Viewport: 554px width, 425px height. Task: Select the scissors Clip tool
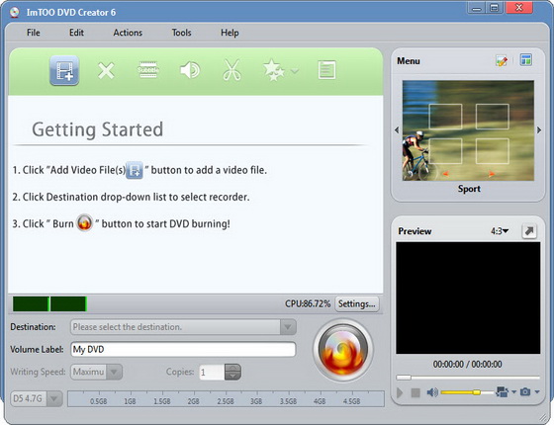[x=231, y=70]
